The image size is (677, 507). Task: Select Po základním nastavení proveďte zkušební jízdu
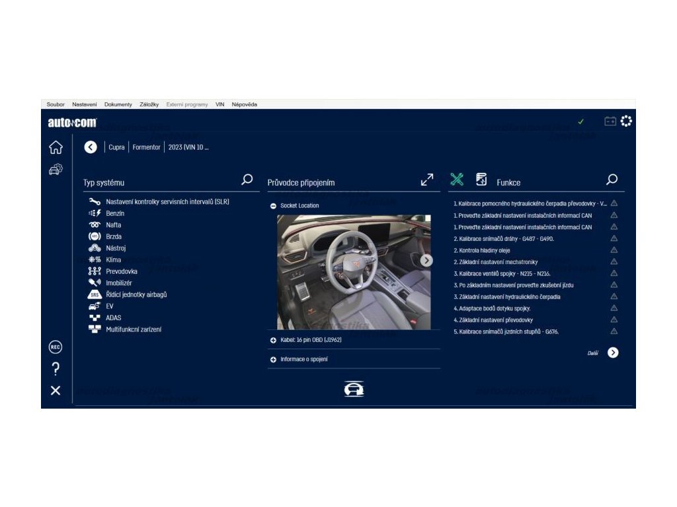tap(514, 285)
